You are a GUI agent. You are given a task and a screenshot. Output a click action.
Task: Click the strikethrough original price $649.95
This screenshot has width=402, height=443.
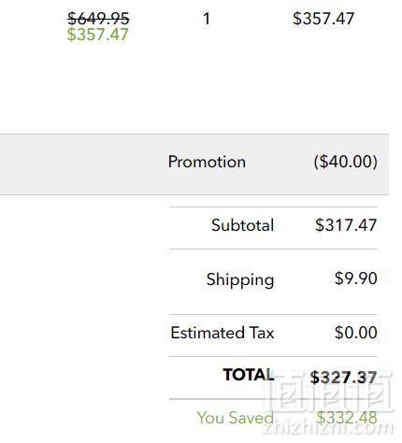pyautogui.click(x=98, y=19)
